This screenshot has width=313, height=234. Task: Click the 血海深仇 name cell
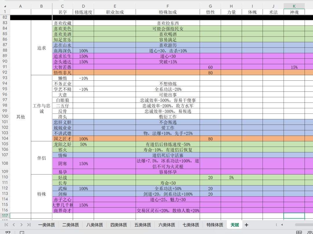point(63,51)
